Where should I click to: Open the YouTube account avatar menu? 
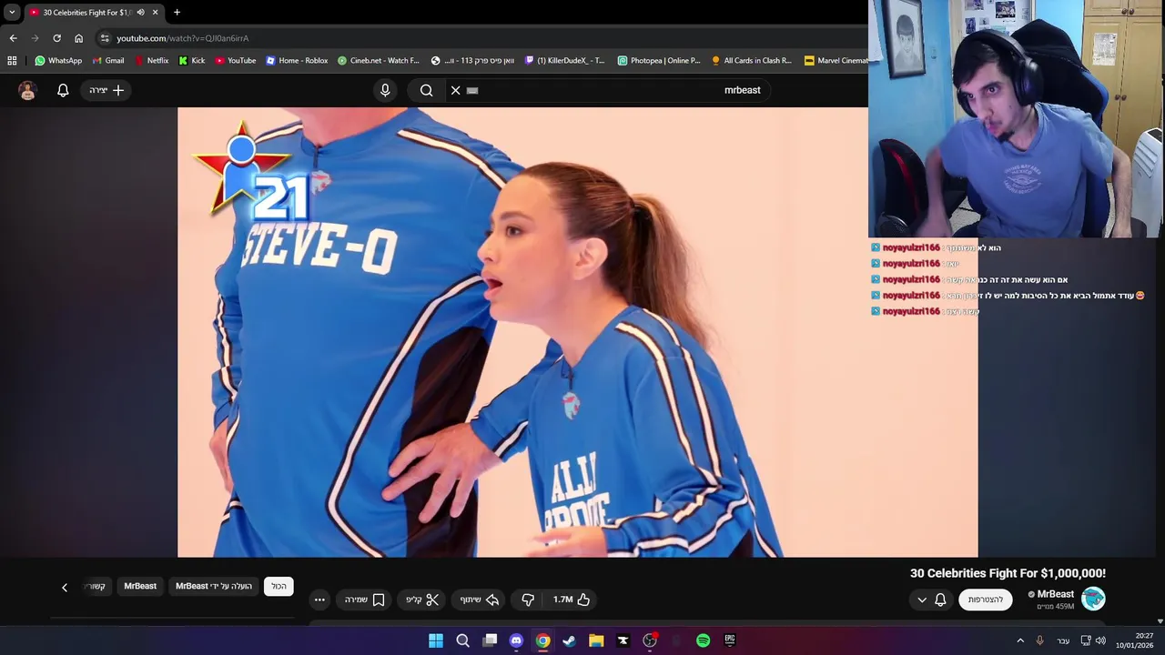click(27, 90)
